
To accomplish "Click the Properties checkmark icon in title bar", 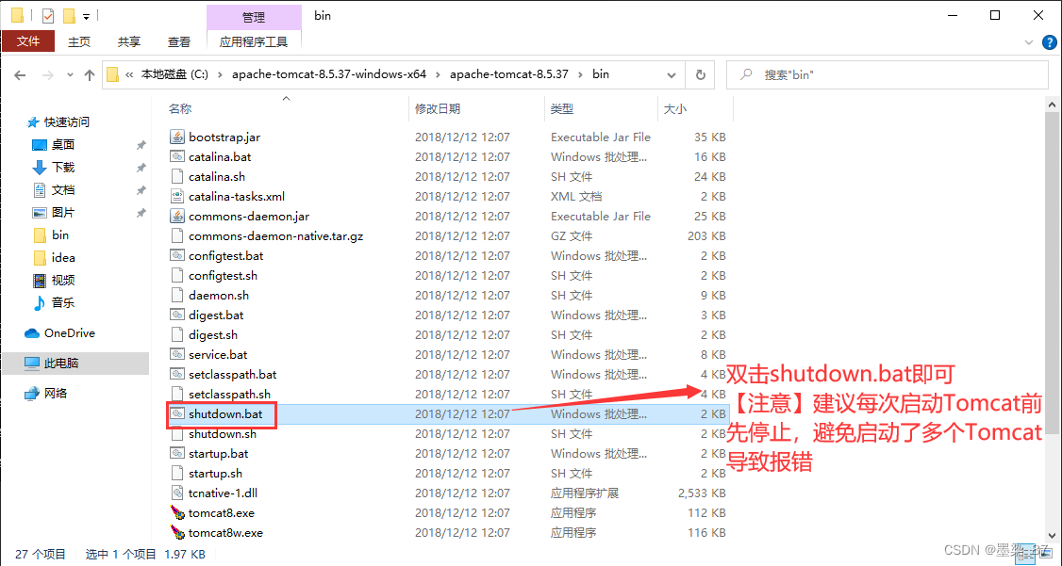I will click(47, 16).
